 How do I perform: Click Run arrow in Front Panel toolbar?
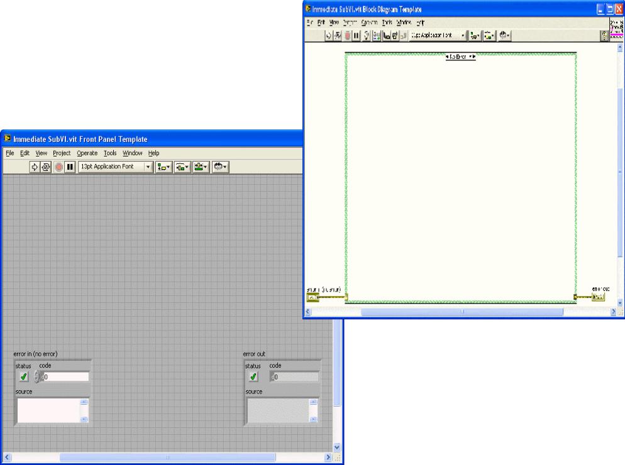click(35, 167)
